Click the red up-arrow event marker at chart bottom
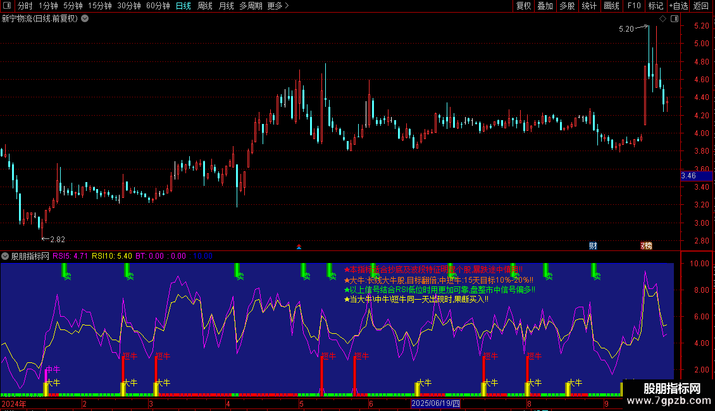 click(299, 247)
